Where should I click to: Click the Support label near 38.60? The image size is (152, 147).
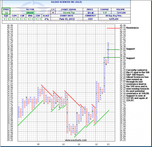[x=131, y=49]
